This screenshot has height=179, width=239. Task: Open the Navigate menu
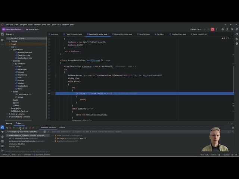pos(23,25)
